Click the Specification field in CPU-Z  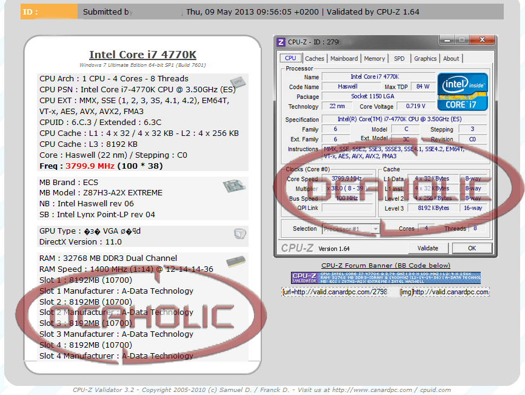[x=404, y=119]
